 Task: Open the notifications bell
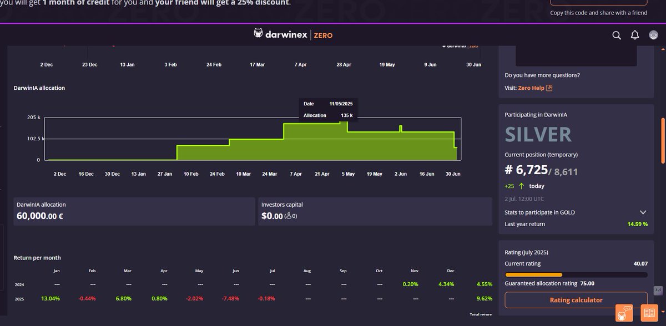pyautogui.click(x=635, y=35)
